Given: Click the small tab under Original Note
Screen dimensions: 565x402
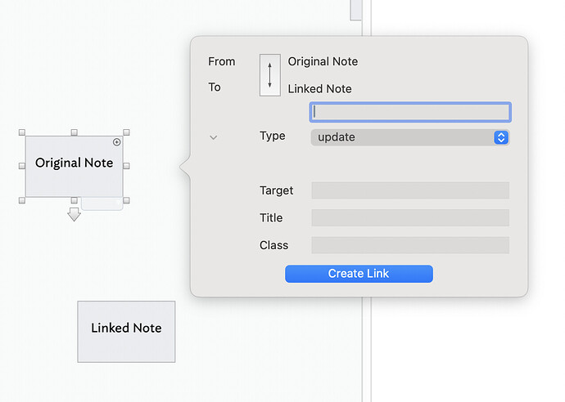Looking at the screenshot, I should pos(102,203).
